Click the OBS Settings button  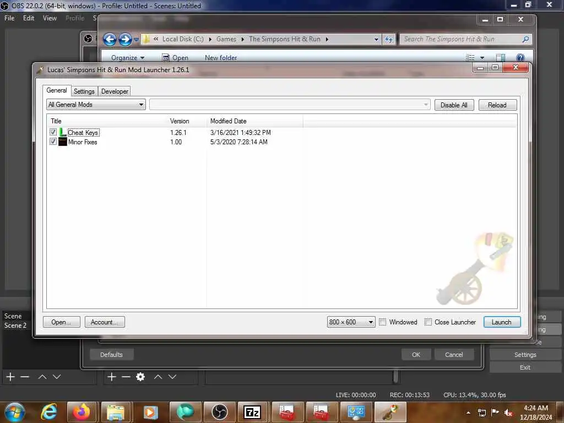pyautogui.click(x=525, y=355)
